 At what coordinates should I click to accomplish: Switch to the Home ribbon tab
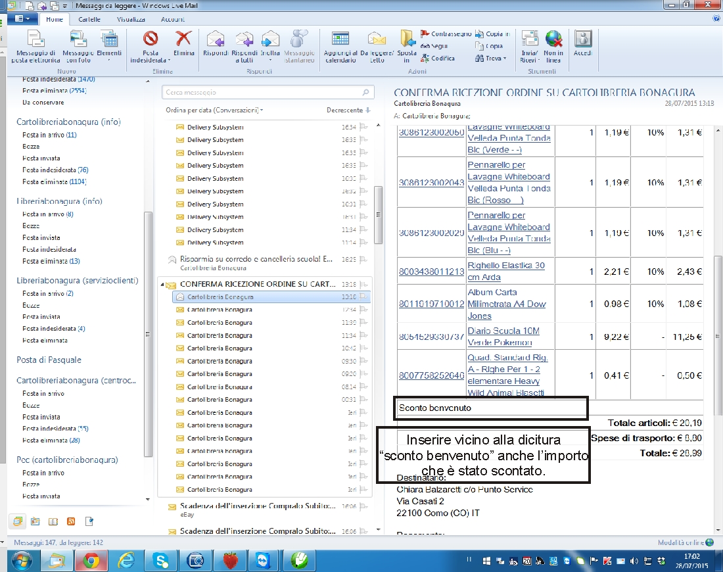point(55,19)
